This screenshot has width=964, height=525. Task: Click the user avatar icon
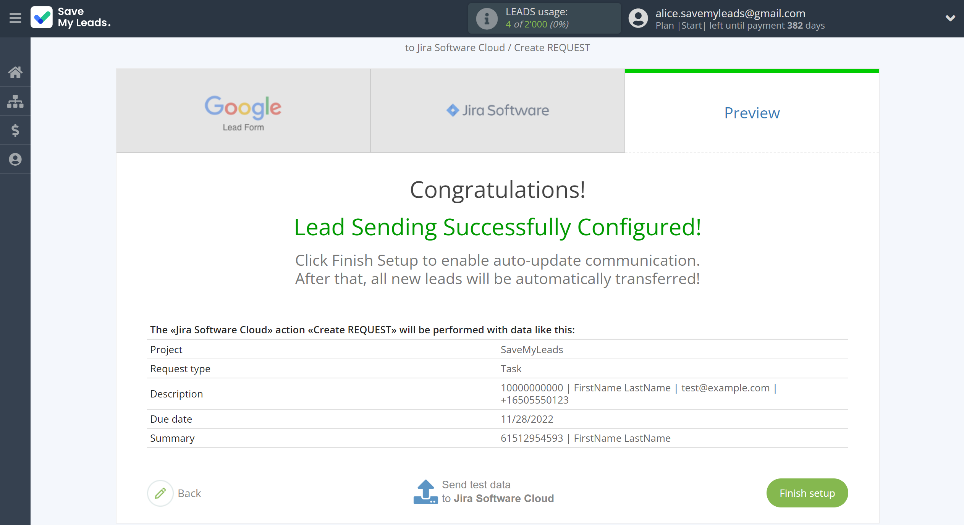(638, 18)
